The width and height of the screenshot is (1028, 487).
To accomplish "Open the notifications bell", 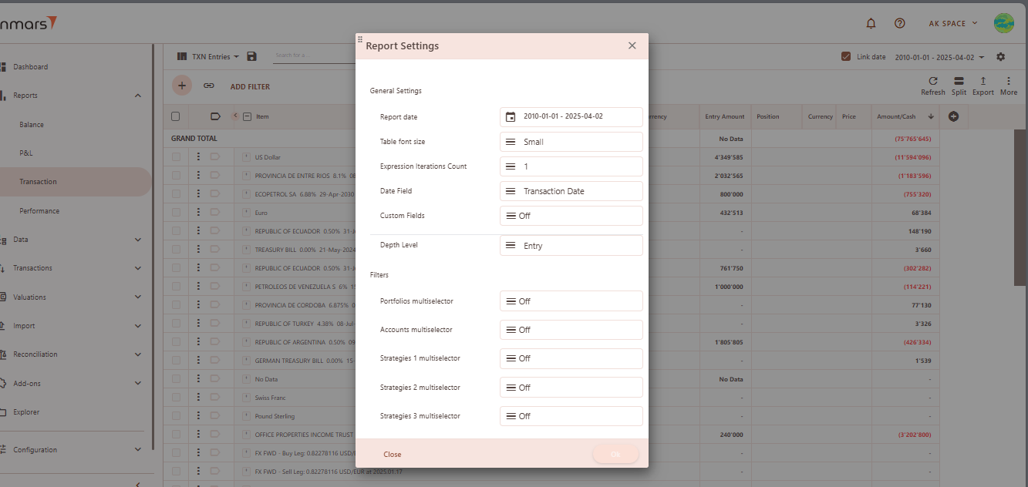I will 871,23.
